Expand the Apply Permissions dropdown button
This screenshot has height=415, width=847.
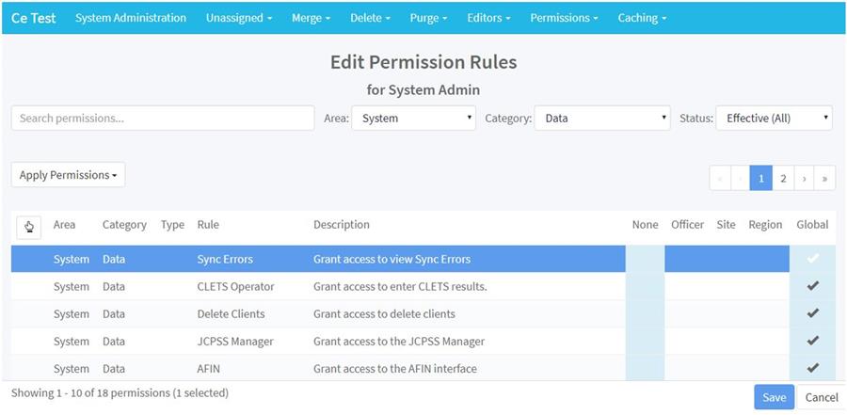[x=68, y=175]
